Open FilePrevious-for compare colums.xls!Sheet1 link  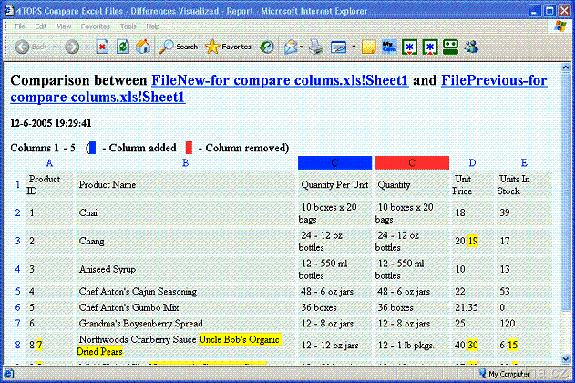coord(494,80)
